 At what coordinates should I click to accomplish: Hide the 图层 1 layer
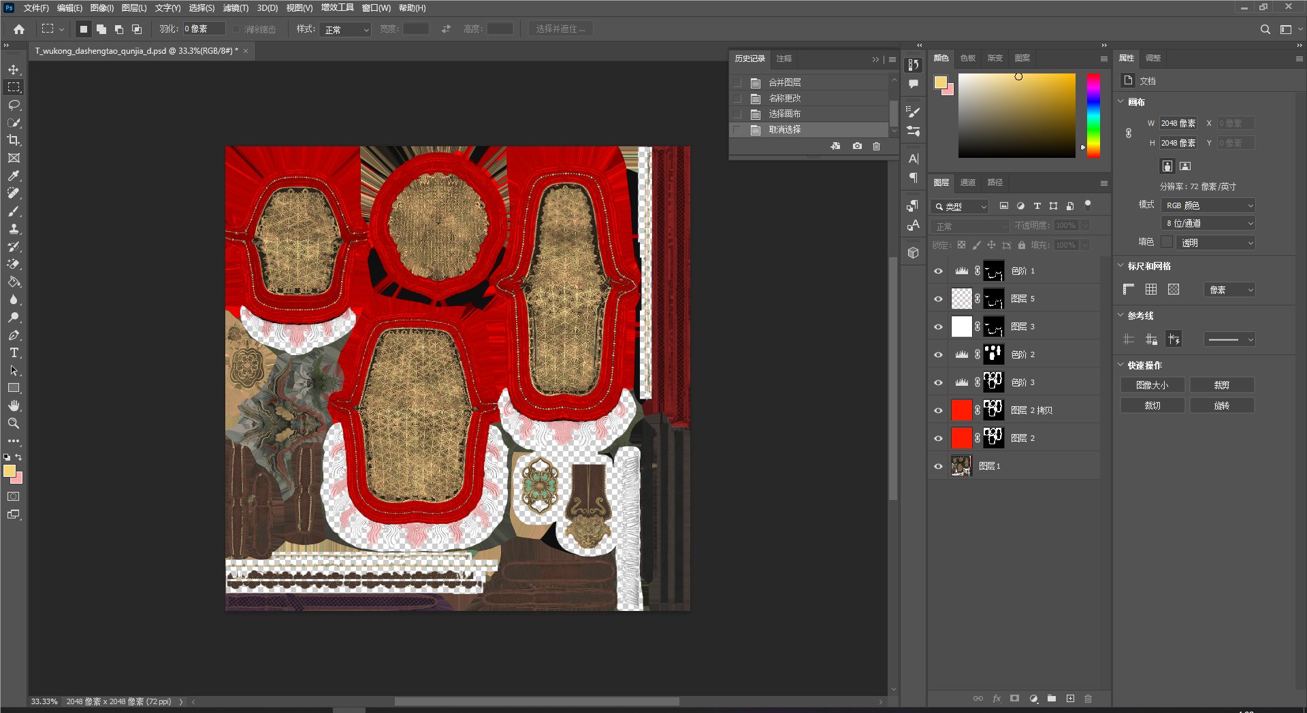click(x=938, y=466)
